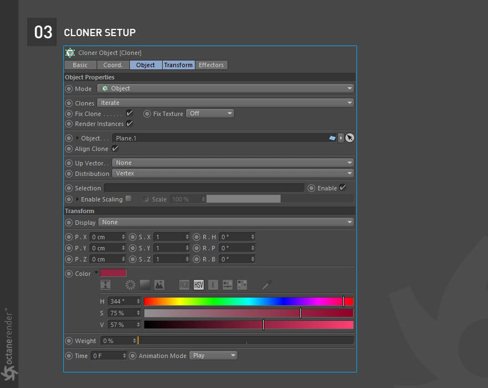
Task: Click the R.B animation dot
Action: [197, 259]
